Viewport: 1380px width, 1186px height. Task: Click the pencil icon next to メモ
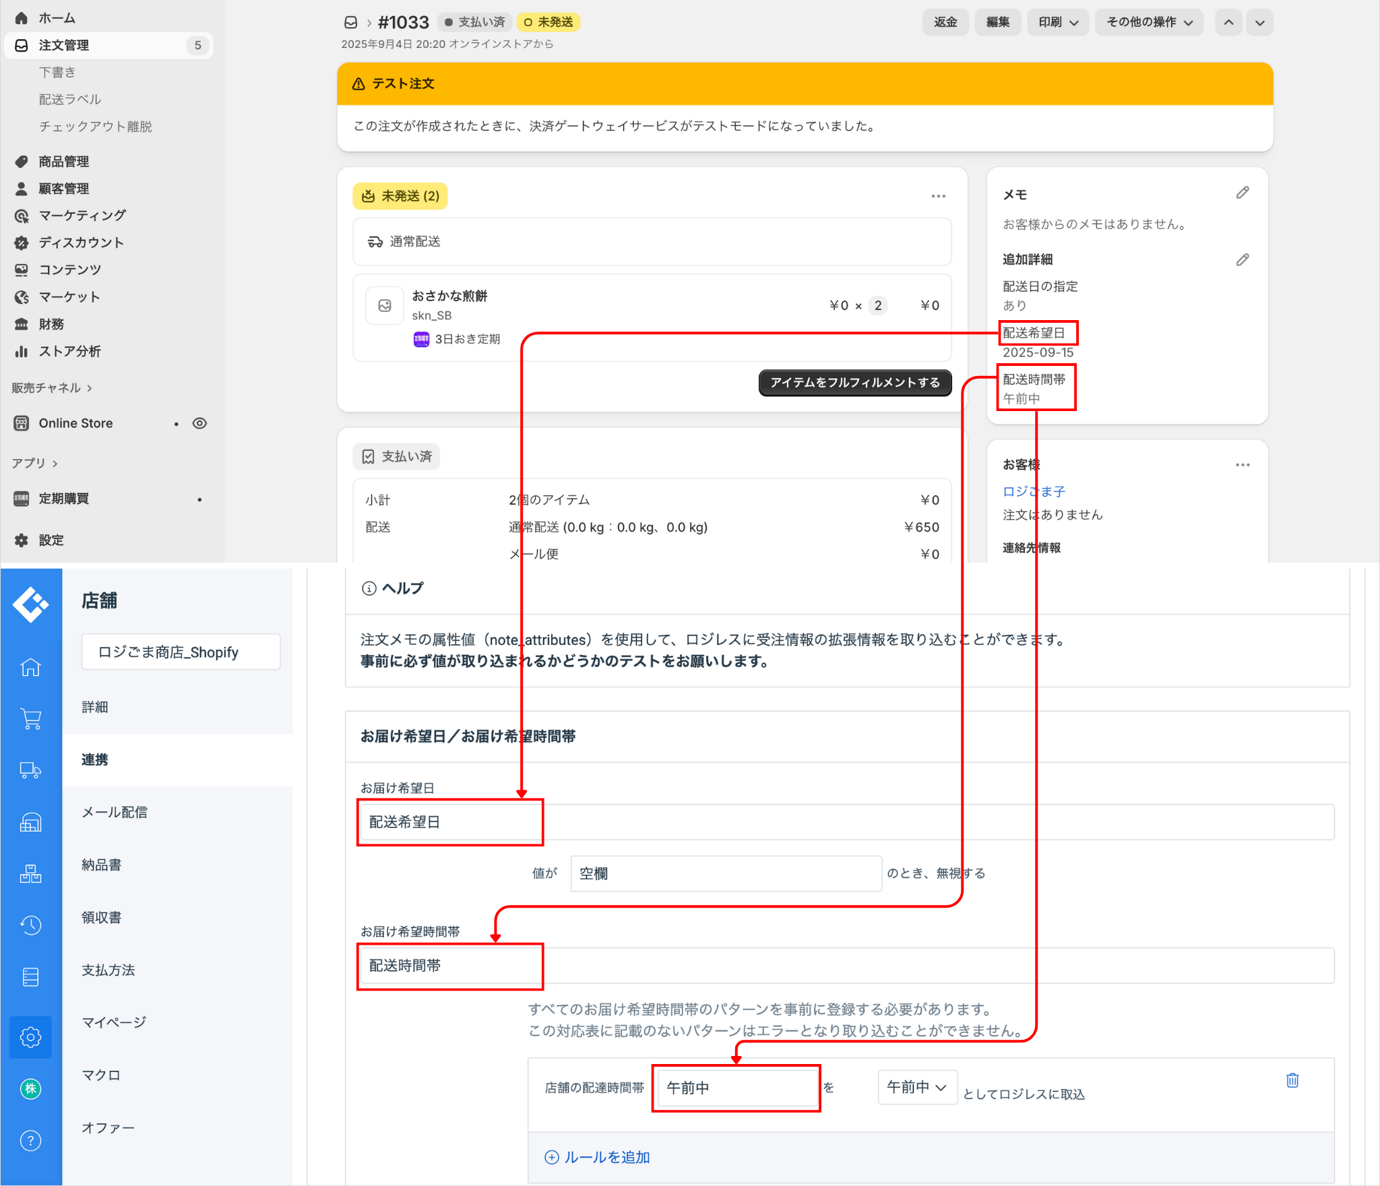[x=1243, y=193]
